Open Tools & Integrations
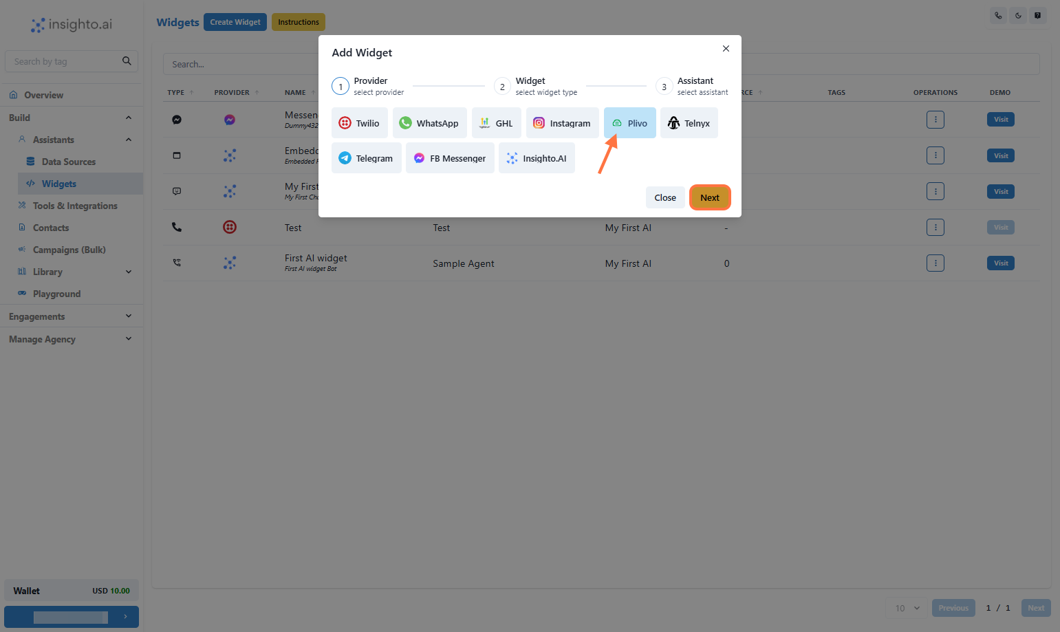 74,206
